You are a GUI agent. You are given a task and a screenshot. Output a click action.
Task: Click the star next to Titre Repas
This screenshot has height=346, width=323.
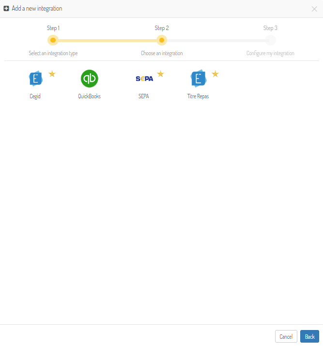[215, 74]
